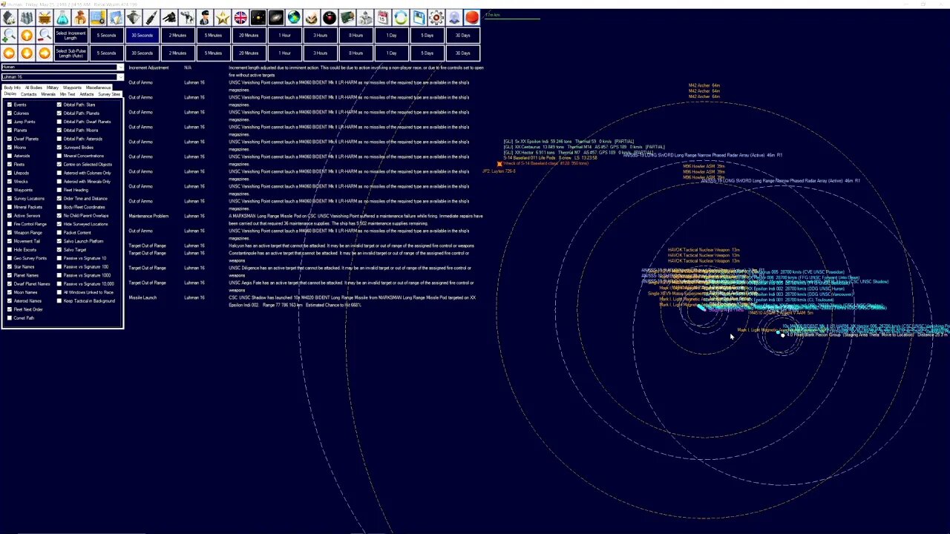950x534 pixels.
Task: Open the Luhman 16 system dropdown
Action: (62, 76)
